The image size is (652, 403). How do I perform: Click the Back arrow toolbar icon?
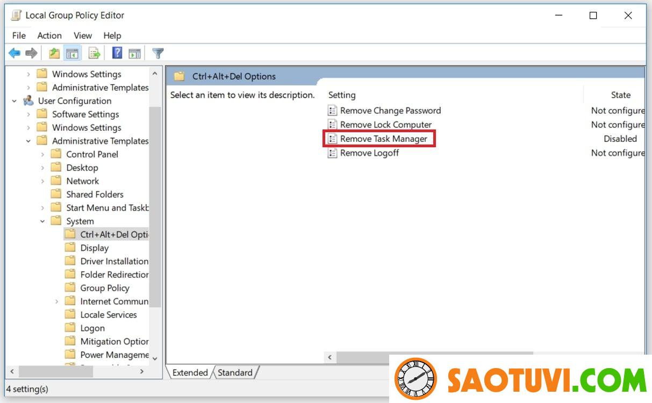click(x=15, y=53)
